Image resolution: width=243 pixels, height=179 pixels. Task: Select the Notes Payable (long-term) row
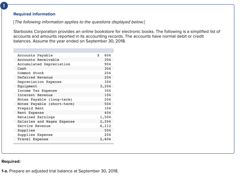[63, 99]
